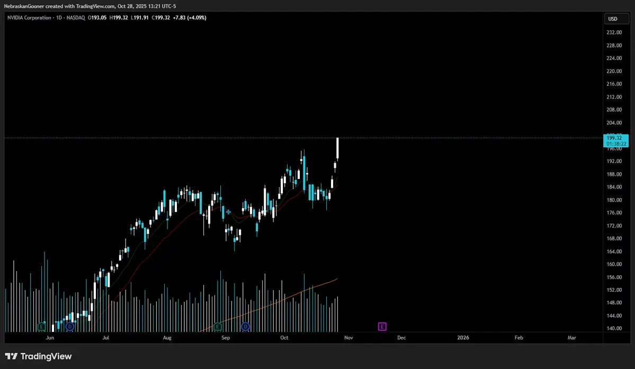Click the 212.00 price axis label
Image resolution: width=635 pixels, height=369 pixels.
pyautogui.click(x=614, y=97)
